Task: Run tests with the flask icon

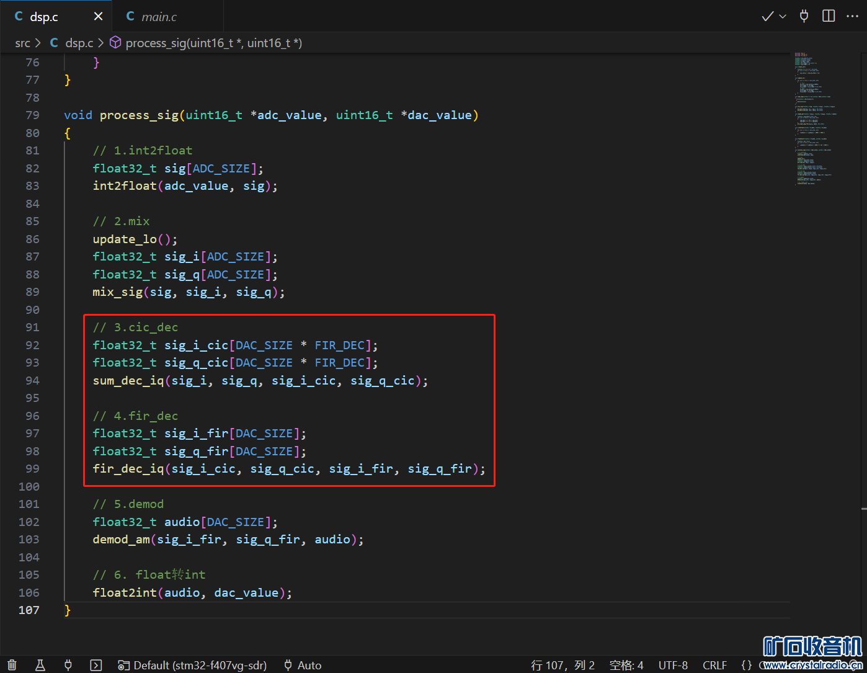Action: pos(40,665)
